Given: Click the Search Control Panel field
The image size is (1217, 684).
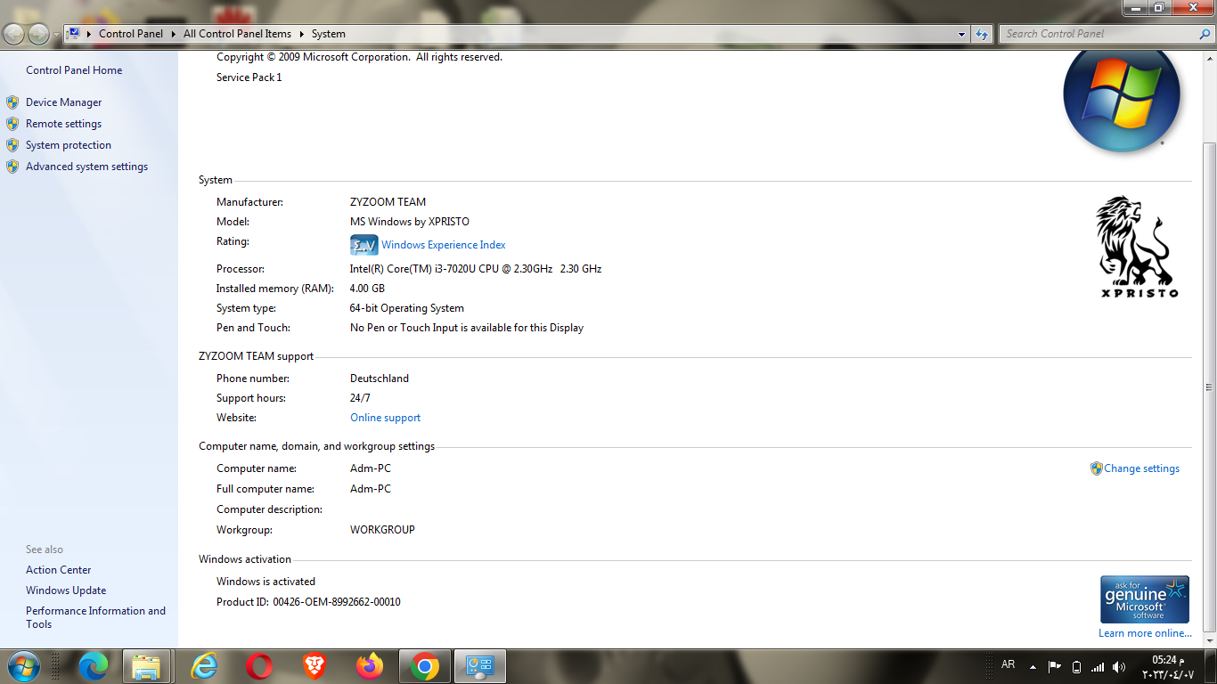Looking at the screenshot, I should click(1098, 34).
